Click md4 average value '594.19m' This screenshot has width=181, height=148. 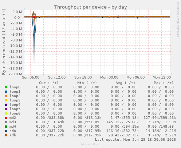point(131,127)
